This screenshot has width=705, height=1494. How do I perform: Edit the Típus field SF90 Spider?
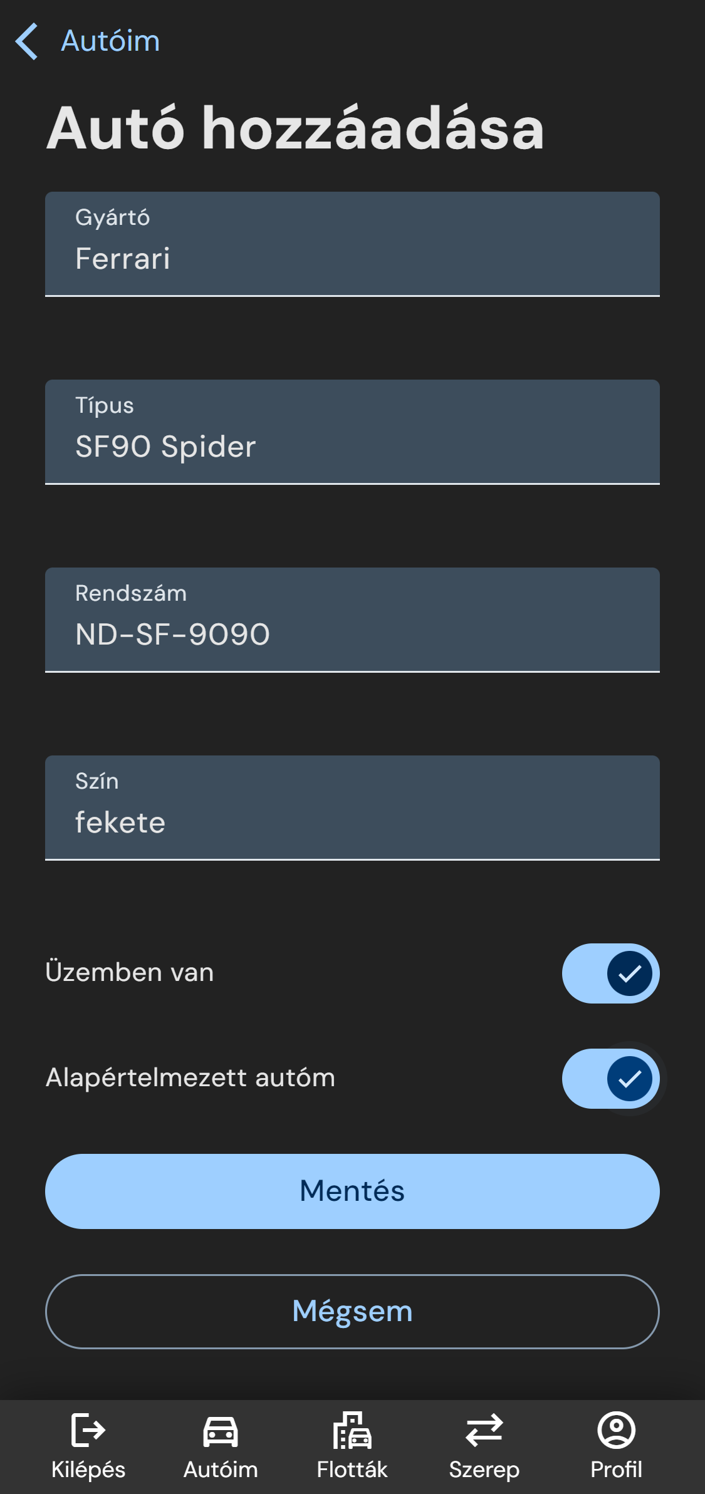click(352, 432)
